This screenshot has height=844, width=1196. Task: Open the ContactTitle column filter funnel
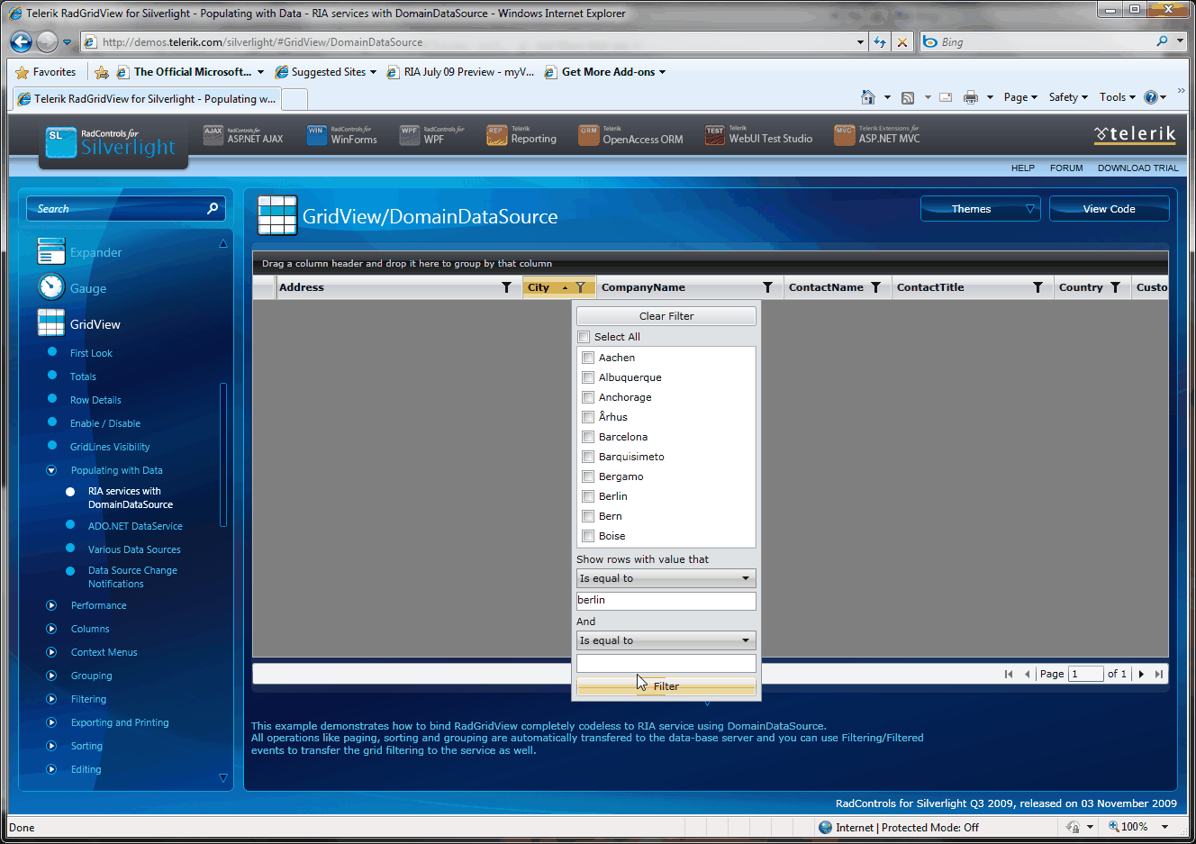click(x=1037, y=287)
